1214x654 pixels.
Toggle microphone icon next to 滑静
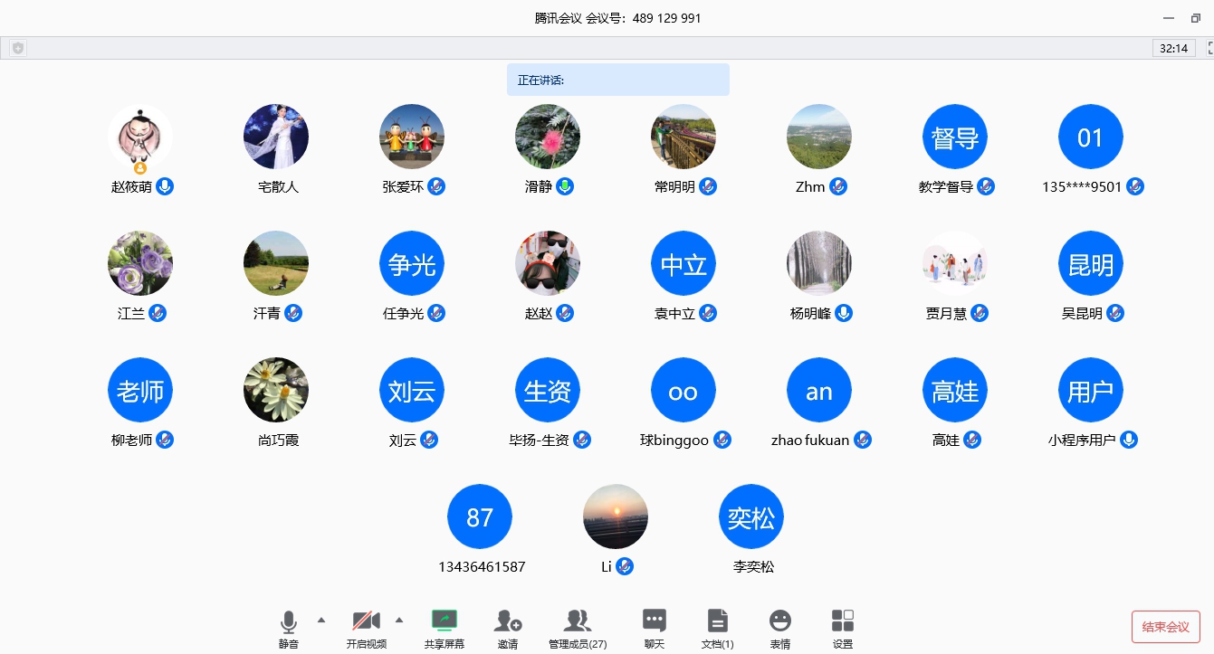pos(565,186)
